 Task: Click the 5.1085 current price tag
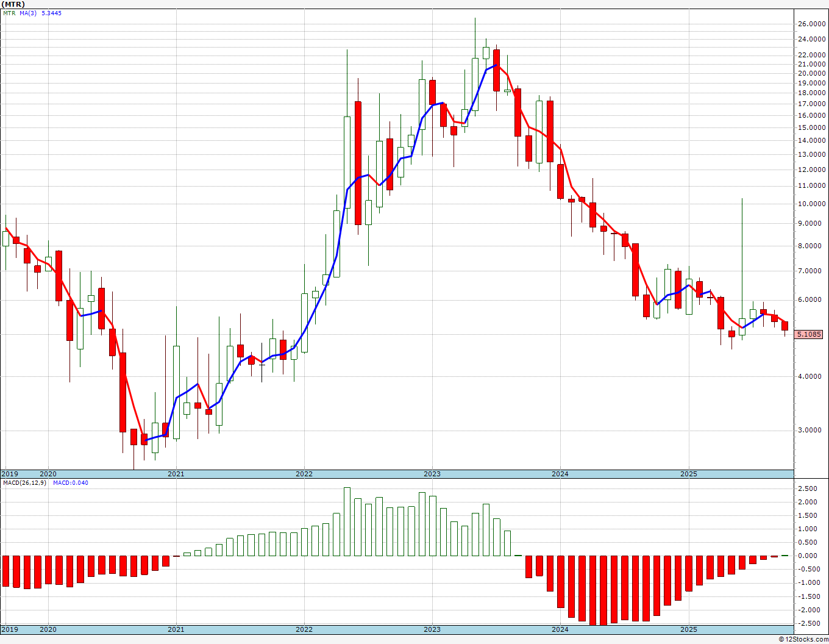click(809, 334)
